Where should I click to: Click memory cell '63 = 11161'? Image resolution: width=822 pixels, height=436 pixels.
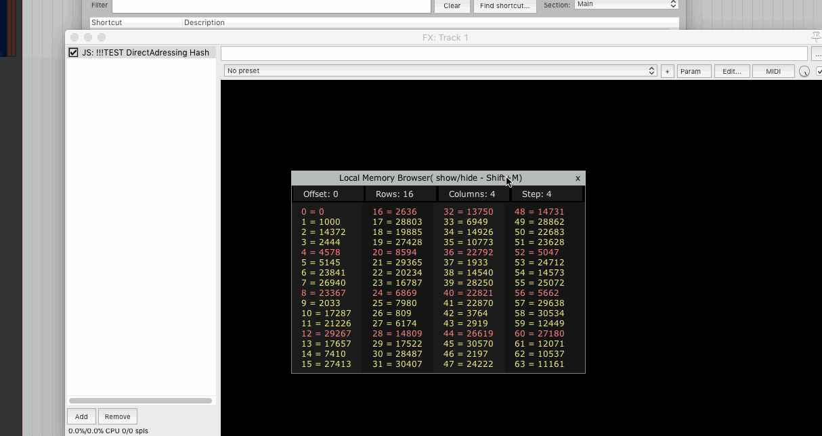[x=540, y=364]
